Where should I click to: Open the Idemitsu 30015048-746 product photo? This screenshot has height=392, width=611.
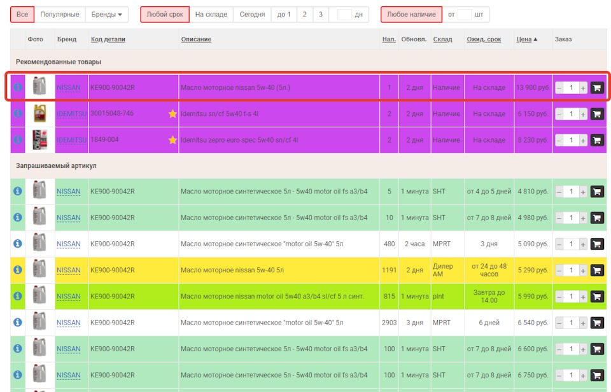point(39,113)
